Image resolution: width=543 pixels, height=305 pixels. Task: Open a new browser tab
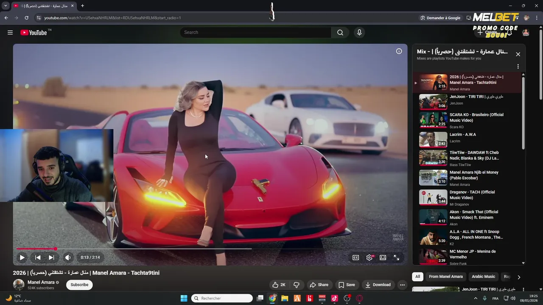tap(82, 6)
